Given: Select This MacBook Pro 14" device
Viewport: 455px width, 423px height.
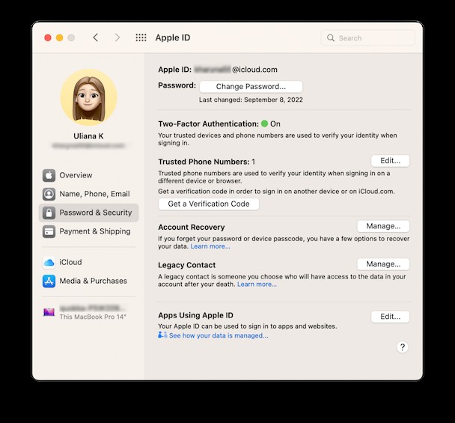Looking at the screenshot, I should coord(88,312).
